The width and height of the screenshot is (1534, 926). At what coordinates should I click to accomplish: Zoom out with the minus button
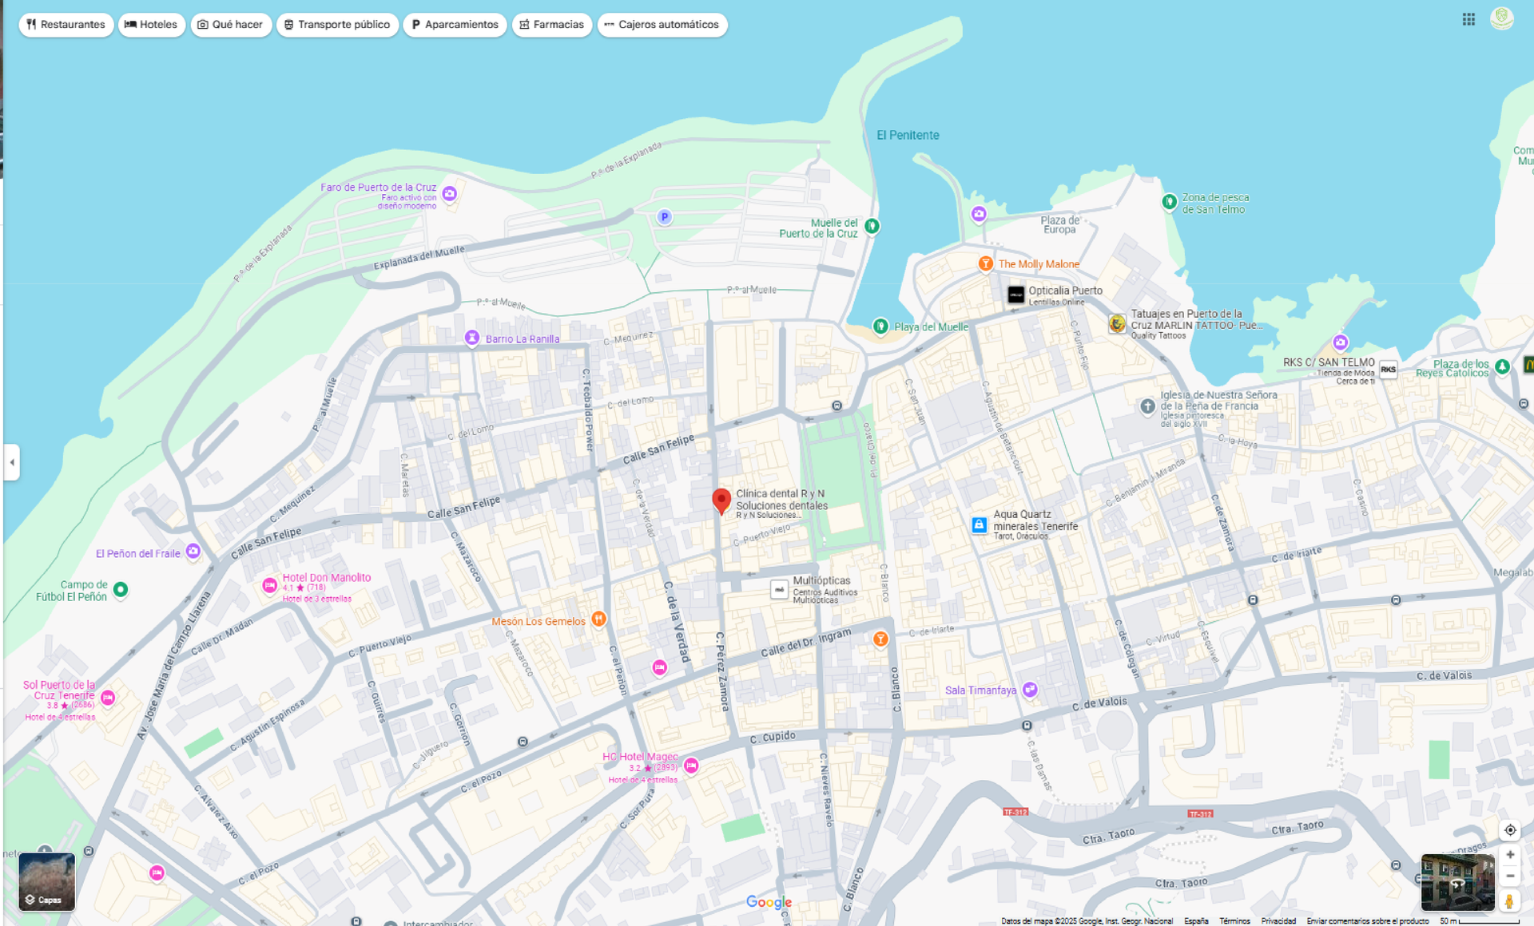[x=1509, y=876]
